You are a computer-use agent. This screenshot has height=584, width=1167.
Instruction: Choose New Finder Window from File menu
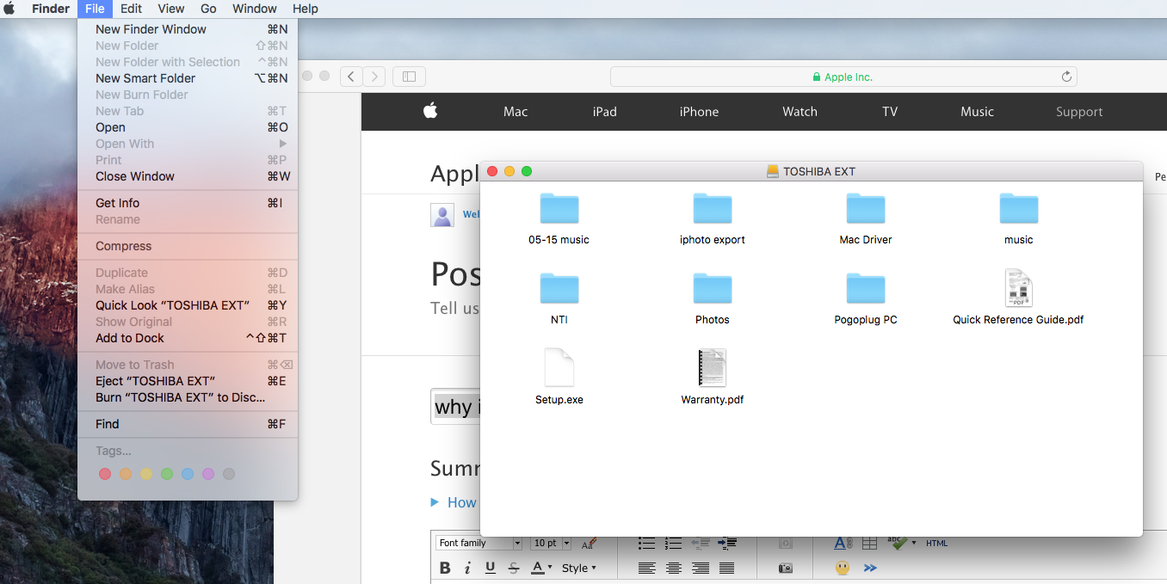coord(188,29)
